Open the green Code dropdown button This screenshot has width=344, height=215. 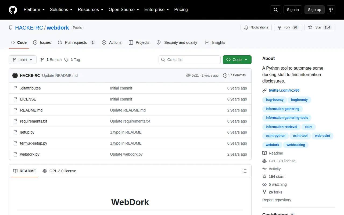point(237,60)
